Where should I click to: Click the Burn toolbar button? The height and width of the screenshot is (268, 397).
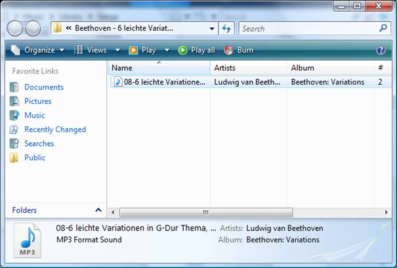(x=239, y=50)
